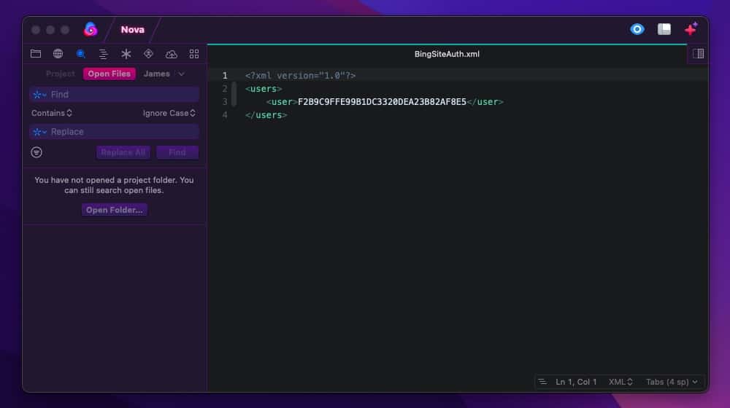Switch to the Project search scope

pyautogui.click(x=60, y=74)
